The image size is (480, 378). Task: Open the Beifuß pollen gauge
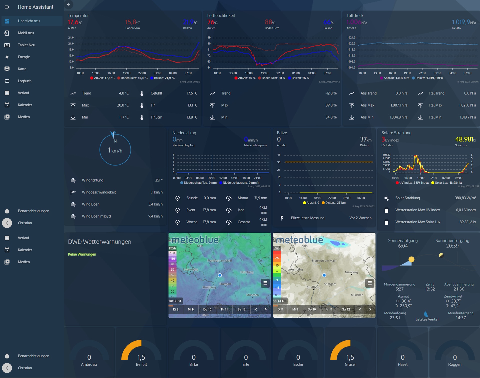click(x=141, y=352)
